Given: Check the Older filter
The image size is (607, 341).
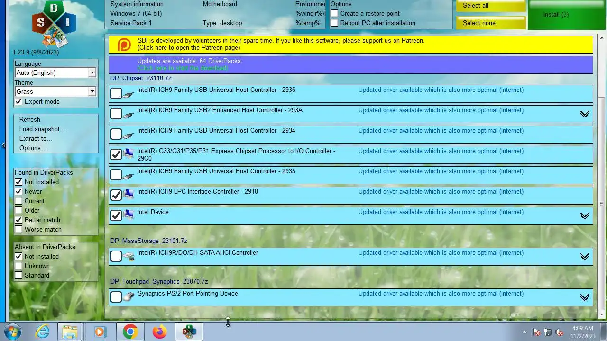Looking at the screenshot, I should coord(18,210).
